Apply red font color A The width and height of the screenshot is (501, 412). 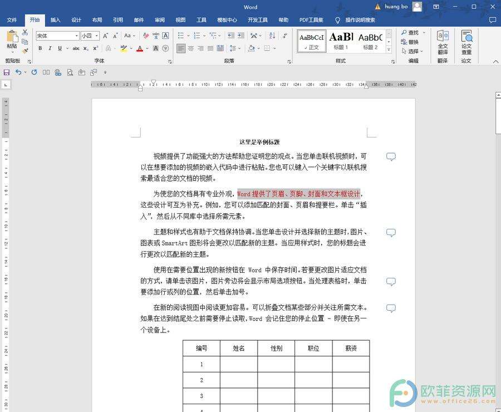tap(140, 48)
